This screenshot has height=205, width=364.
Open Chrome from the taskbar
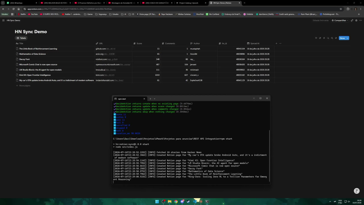coord(176,201)
